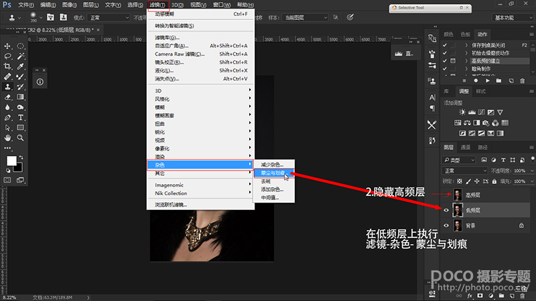Open the 图像 menu
This screenshot has width=536, height=301.
(68, 5)
